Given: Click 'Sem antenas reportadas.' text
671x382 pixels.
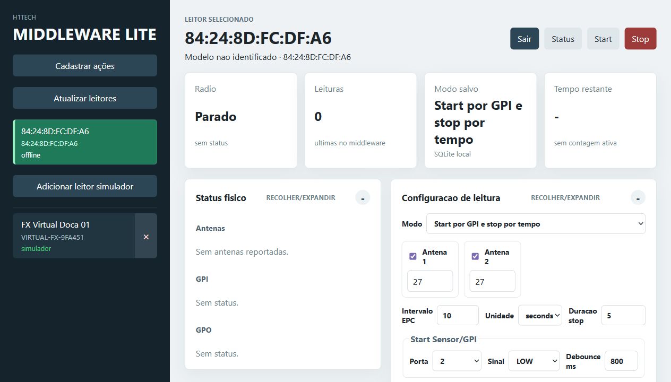Looking at the screenshot, I should click(242, 251).
